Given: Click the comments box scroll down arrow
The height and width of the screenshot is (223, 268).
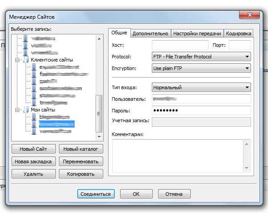Looking at the screenshot, I should (247, 168).
